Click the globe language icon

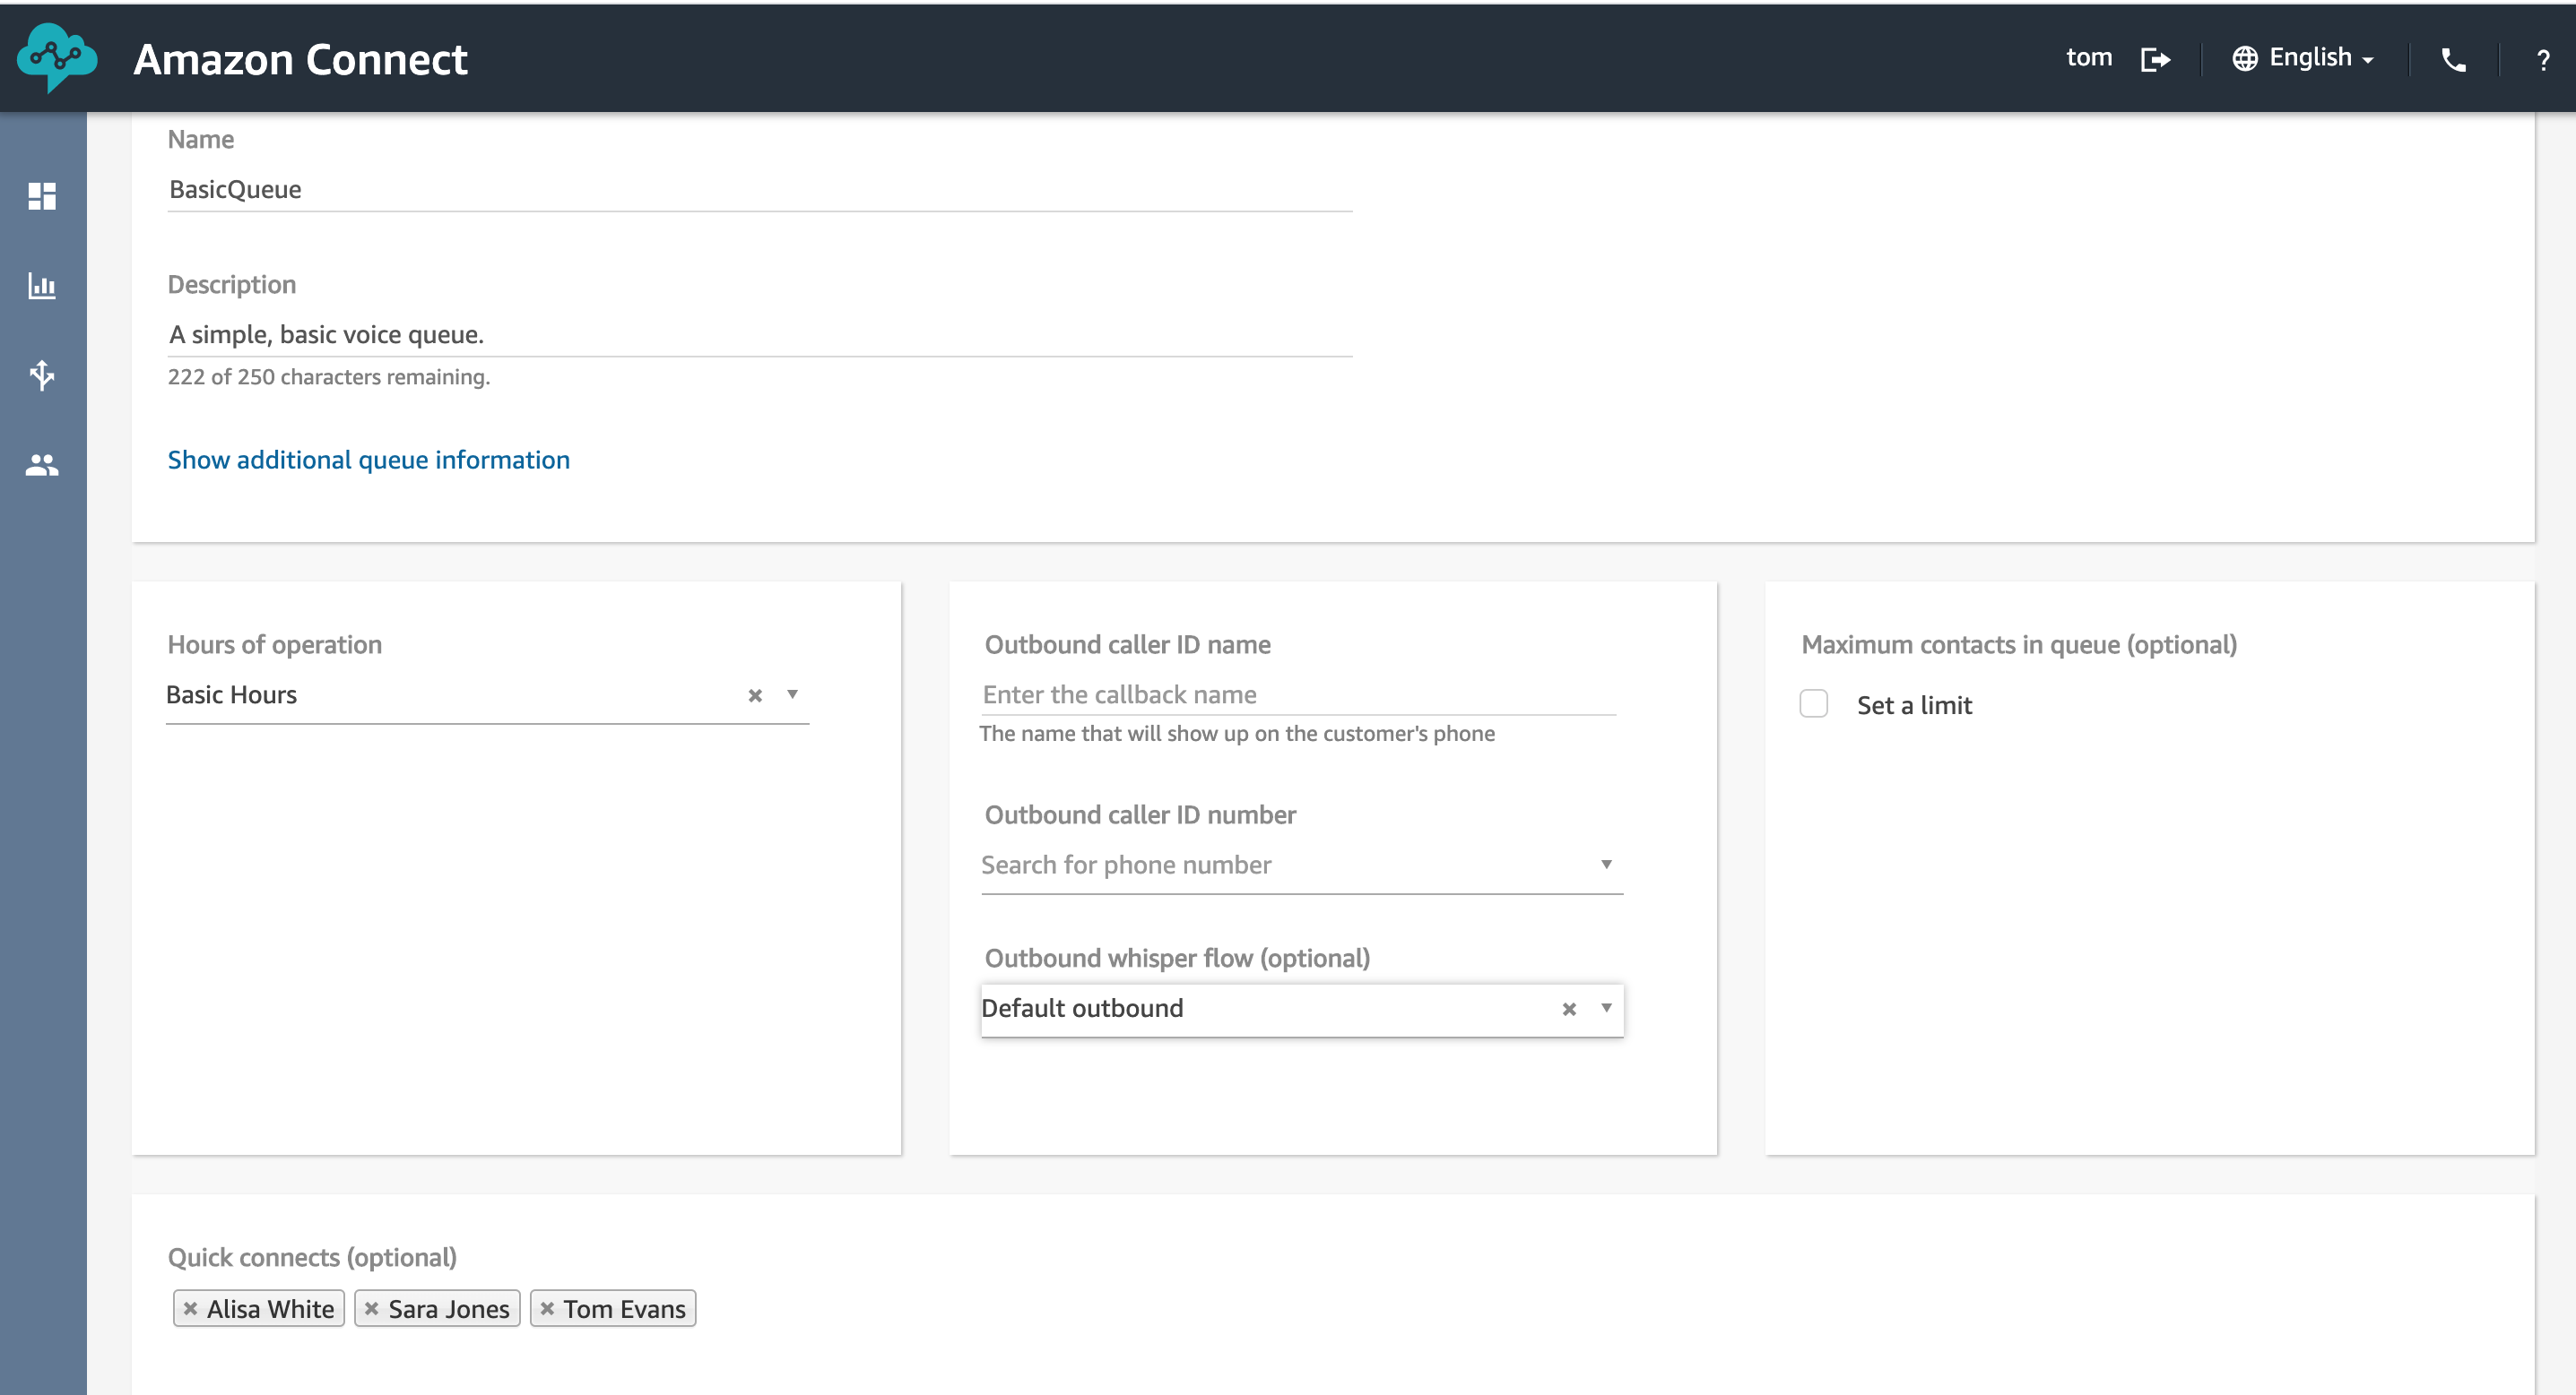[x=2245, y=58]
